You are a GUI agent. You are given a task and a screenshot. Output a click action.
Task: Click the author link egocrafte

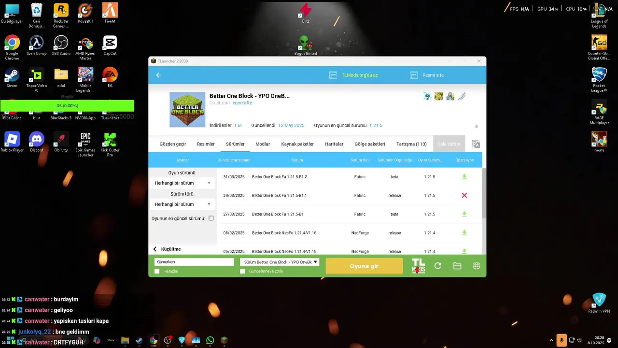(242, 103)
